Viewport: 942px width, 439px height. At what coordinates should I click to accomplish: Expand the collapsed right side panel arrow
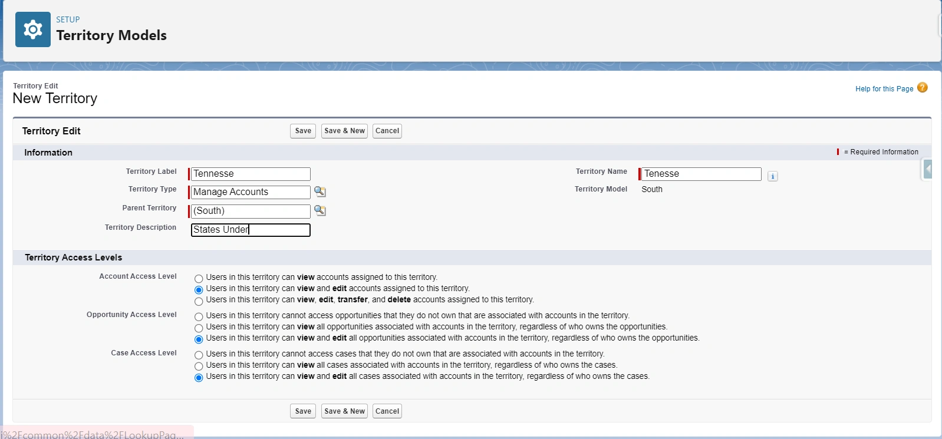click(x=927, y=170)
